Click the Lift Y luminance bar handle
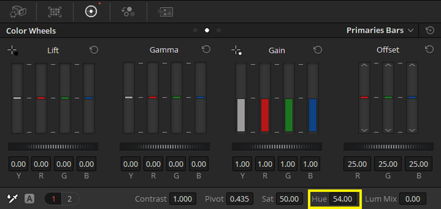The image size is (441, 209). pyautogui.click(x=17, y=98)
